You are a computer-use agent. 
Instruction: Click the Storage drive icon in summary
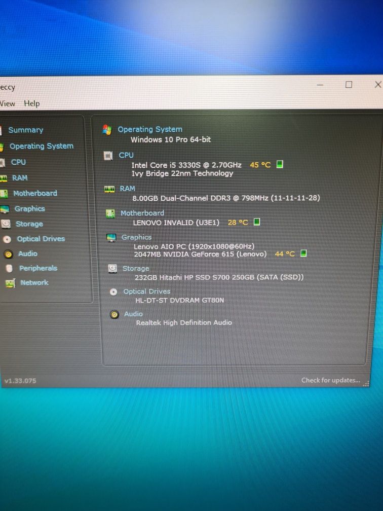112,269
